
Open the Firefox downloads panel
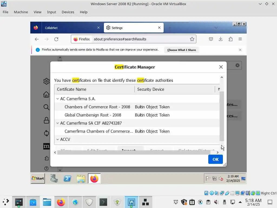[x=221, y=39]
